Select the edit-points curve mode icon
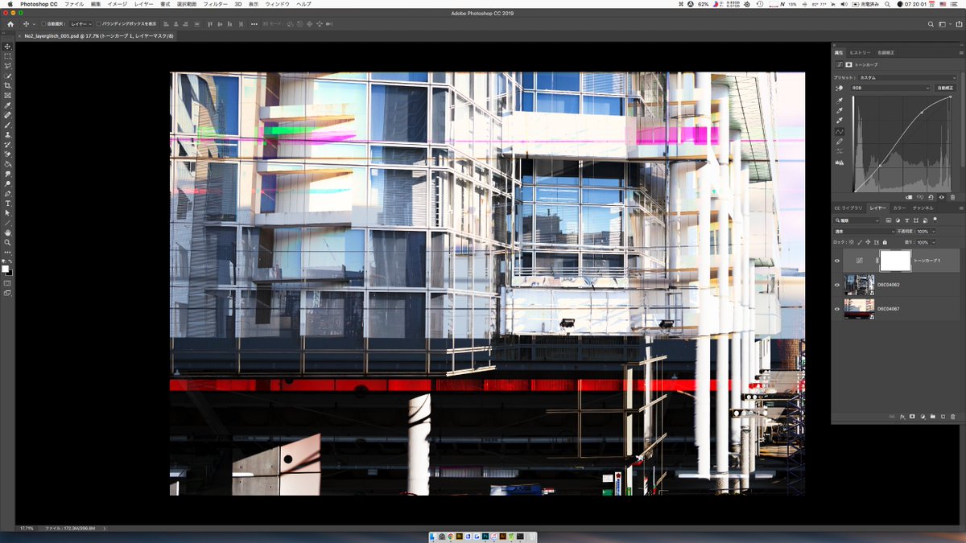 pyautogui.click(x=840, y=131)
